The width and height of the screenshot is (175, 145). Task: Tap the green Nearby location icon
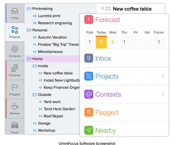pyautogui.click(x=89, y=130)
